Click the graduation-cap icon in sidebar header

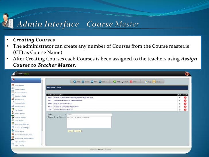point(13,80)
